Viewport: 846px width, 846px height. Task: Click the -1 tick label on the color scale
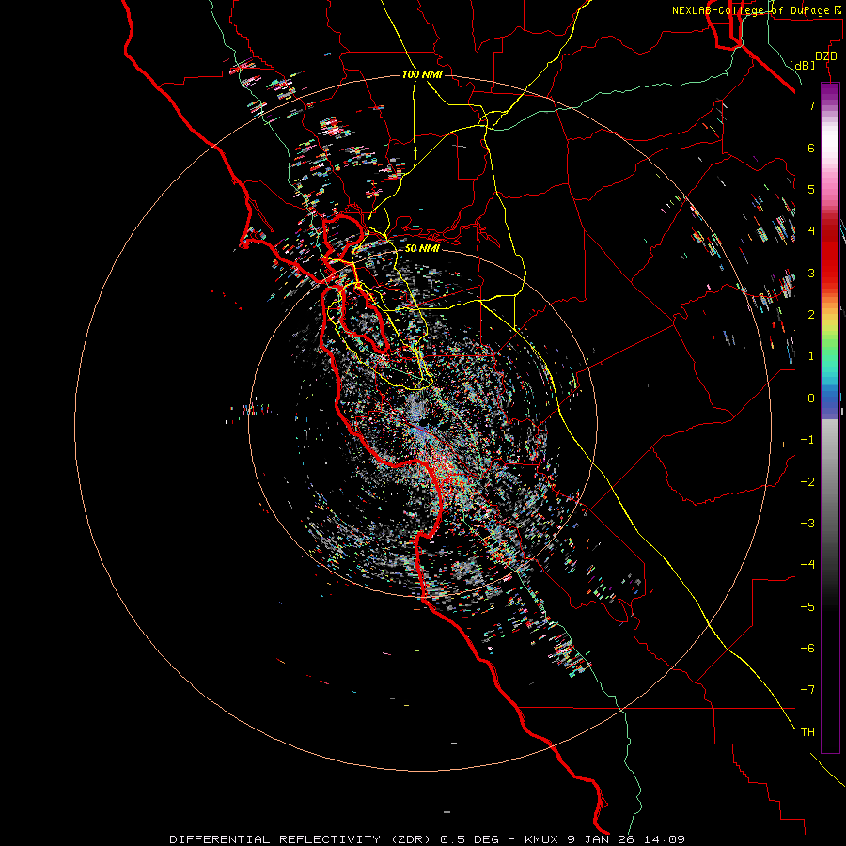(x=807, y=440)
